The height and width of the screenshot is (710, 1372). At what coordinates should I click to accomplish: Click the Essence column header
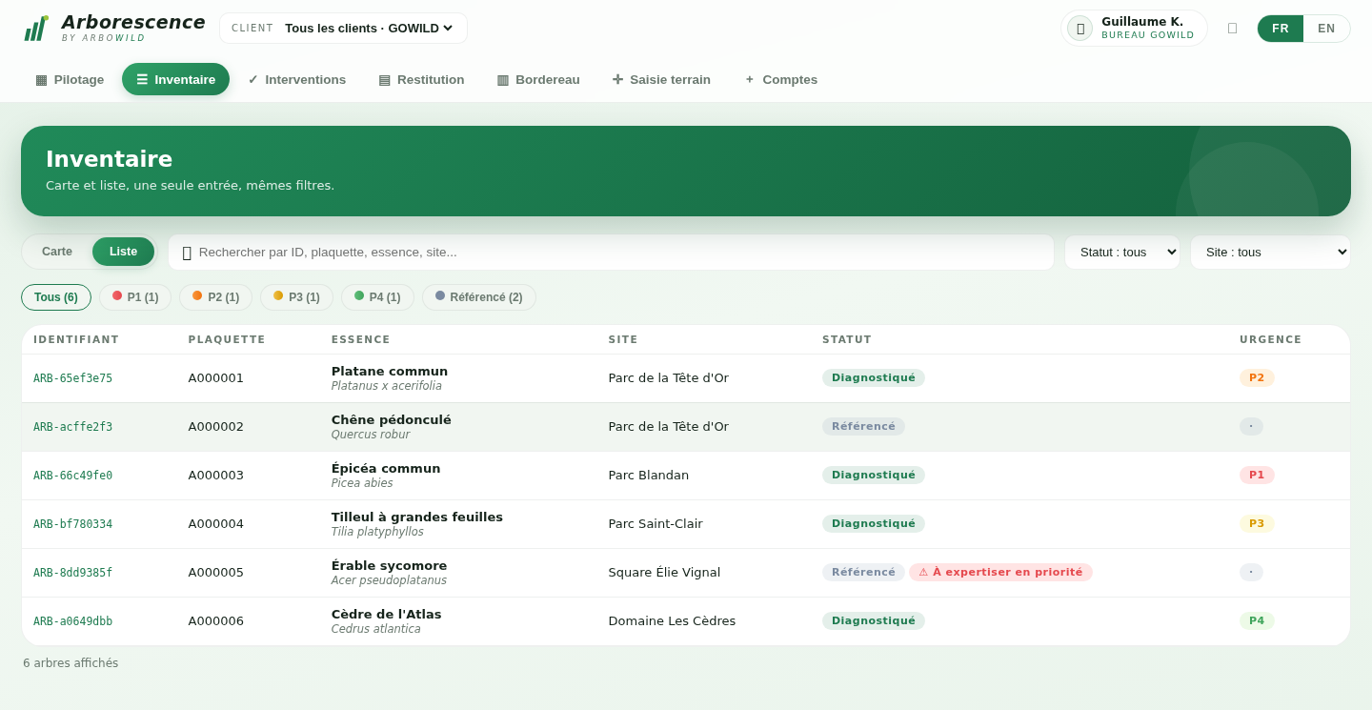[361, 340]
